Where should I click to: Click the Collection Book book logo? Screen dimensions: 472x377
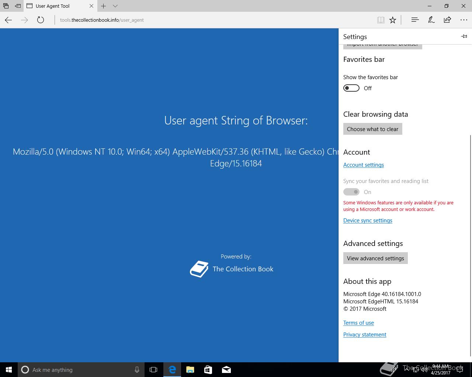click(199, 269)
